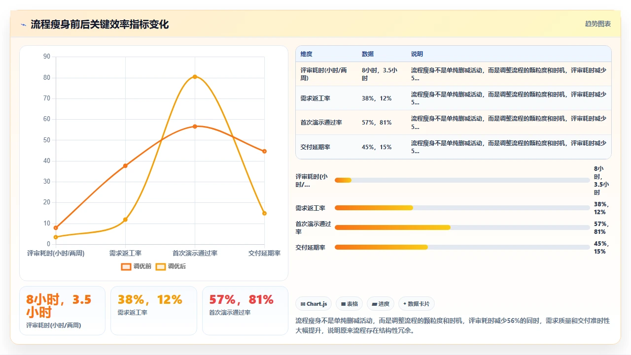The height and width of the screenshot is (355, 631).
Task: Click the 调优前 point at 需求返工率
Action: [x=125, y=165]
